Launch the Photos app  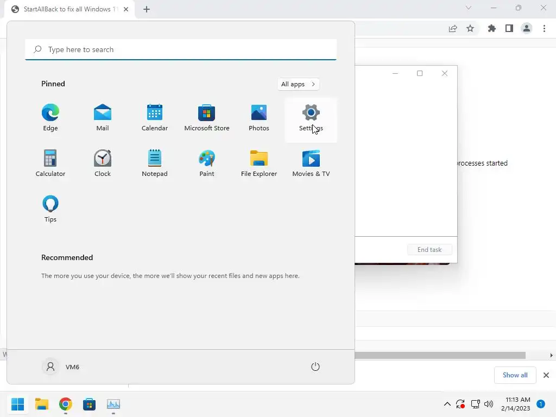pos(259,118)
